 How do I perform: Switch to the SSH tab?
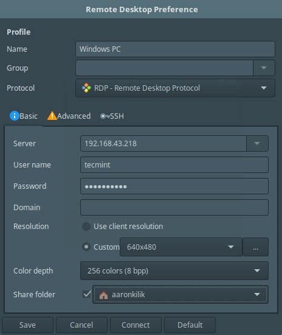[112, 116]
